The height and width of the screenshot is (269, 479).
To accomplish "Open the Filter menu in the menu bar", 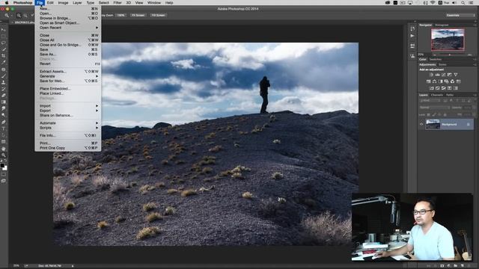I will pyautogui.click(x=118, y=3).
